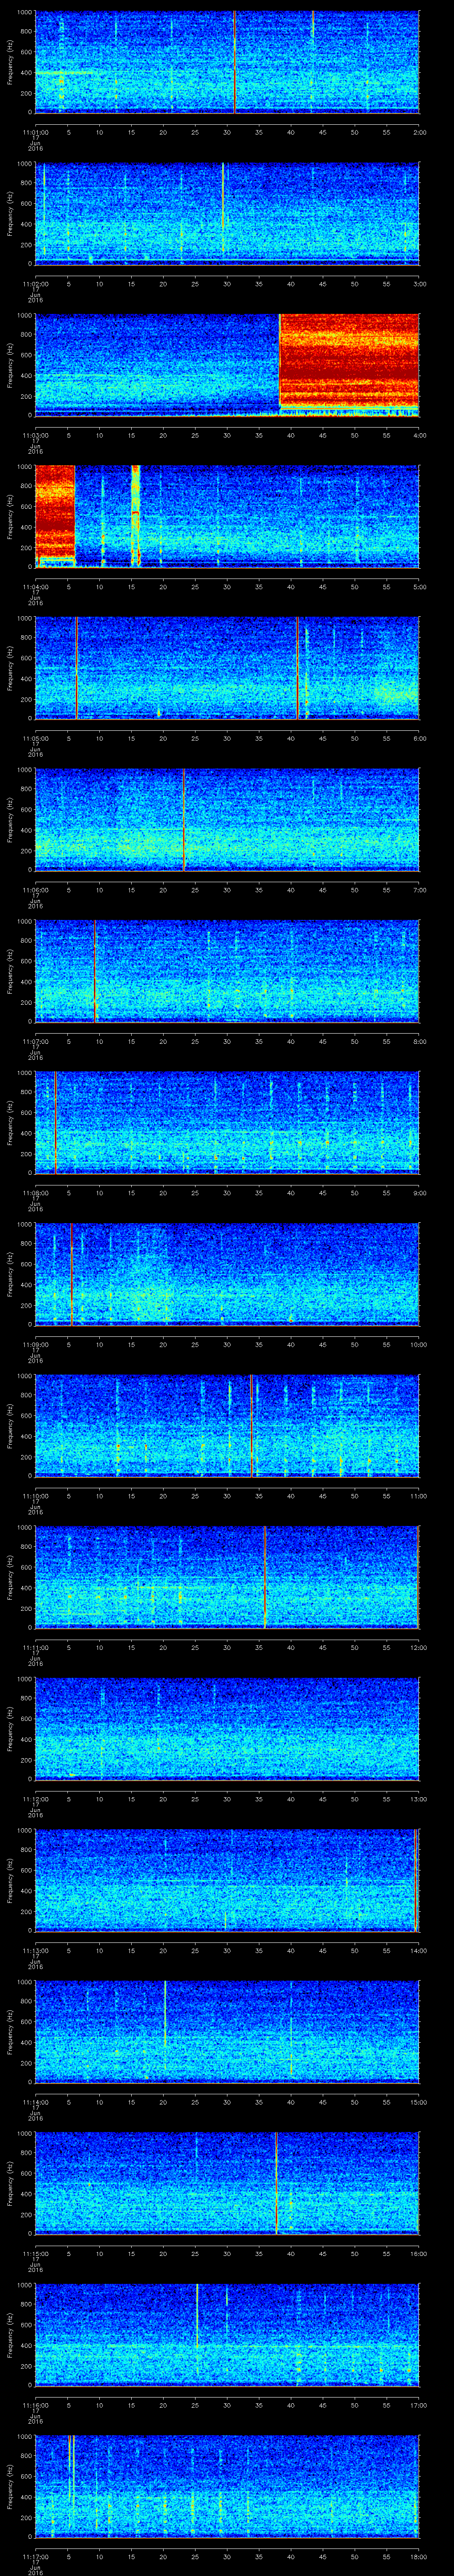Select the spectrogram panel starting at 11:01:00
The width and height of the screenshot is (454, 2576).
pos(227,62)
